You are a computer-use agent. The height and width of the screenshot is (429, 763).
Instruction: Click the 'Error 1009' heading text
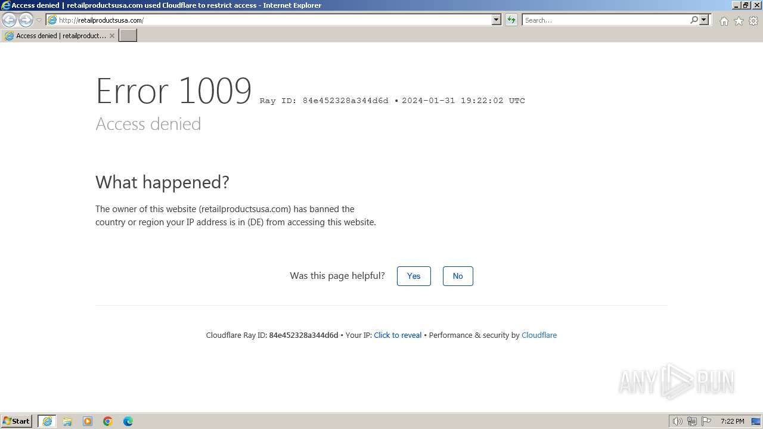tap(173, 91)
